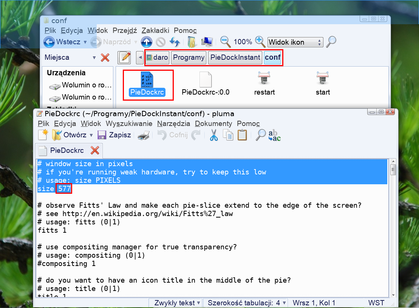Select first Wolumin o ro... device

80,86
